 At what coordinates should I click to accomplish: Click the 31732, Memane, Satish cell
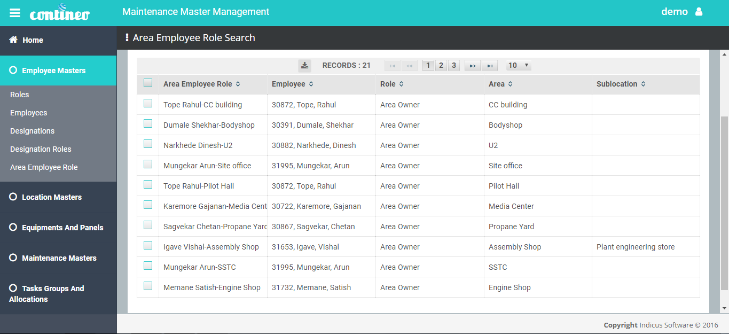(x=322, y=287)
